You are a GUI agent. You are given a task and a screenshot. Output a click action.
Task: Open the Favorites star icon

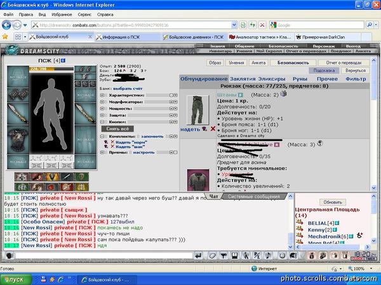[5, 37]
